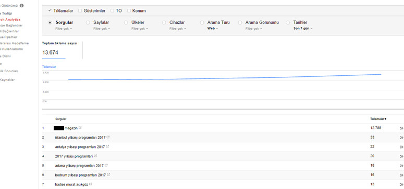Enable the Gösterimler checkbox
The height and width of the screenshot is (189, 404).
pyautogui.click(x=80, y=11)
